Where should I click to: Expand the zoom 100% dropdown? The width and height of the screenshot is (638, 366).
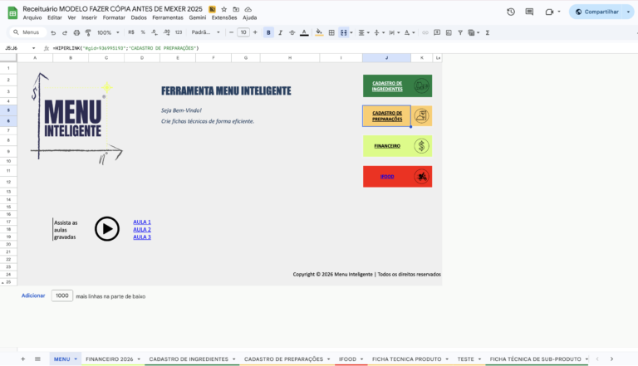click(108, 32)
